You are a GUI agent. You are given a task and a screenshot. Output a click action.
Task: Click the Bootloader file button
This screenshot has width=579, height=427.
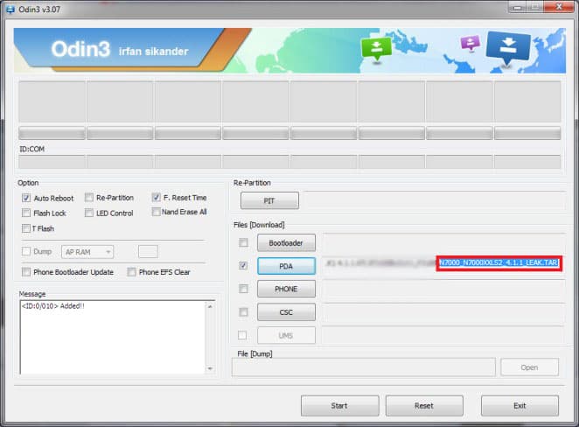286,242
